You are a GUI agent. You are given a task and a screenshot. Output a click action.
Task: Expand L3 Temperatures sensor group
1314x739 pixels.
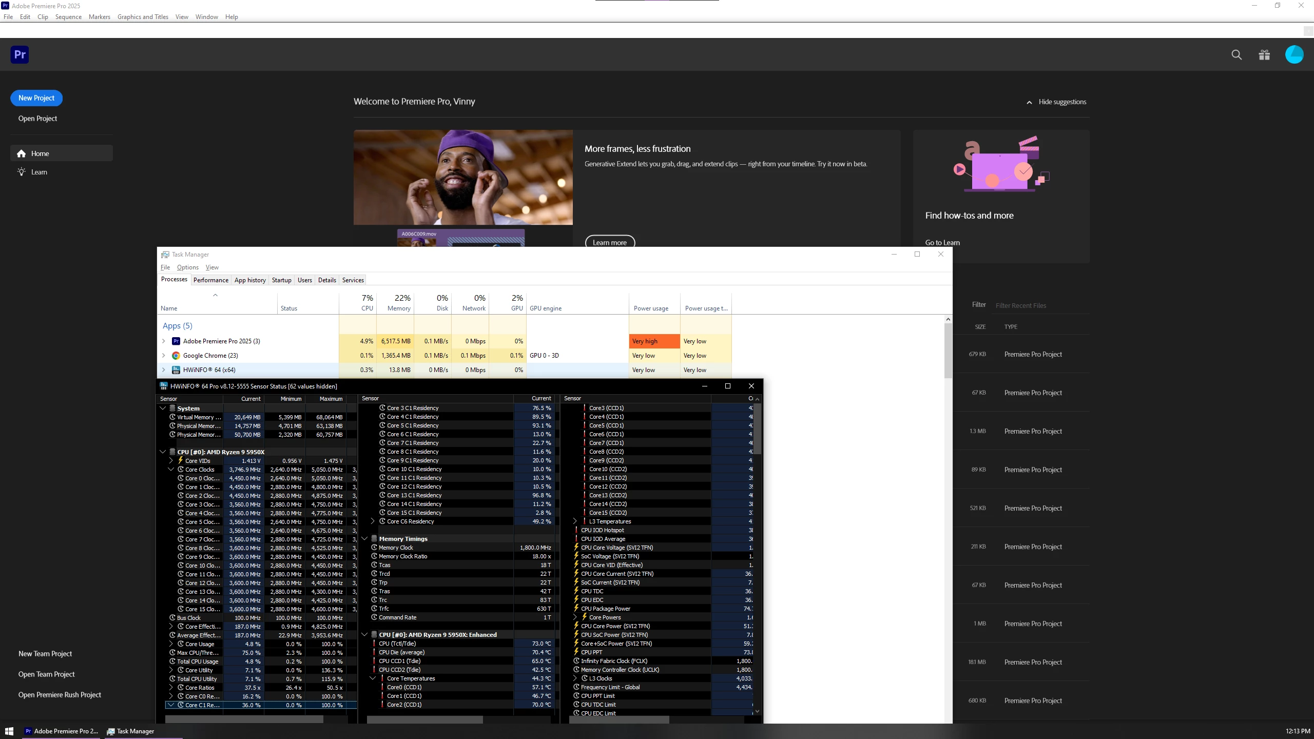click(x=575, y=521)
